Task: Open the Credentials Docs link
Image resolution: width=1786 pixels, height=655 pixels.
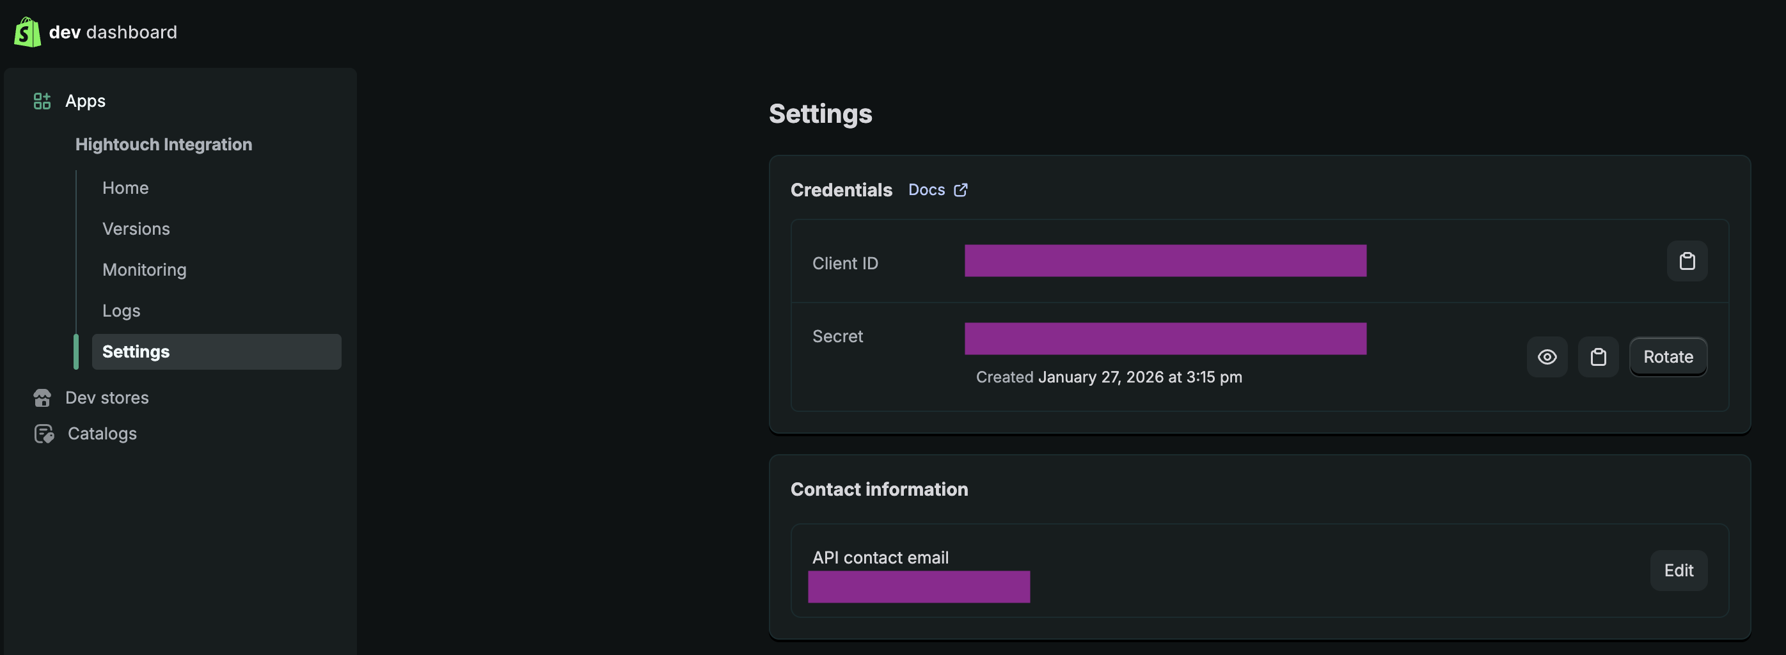Action: click(927, 189)
